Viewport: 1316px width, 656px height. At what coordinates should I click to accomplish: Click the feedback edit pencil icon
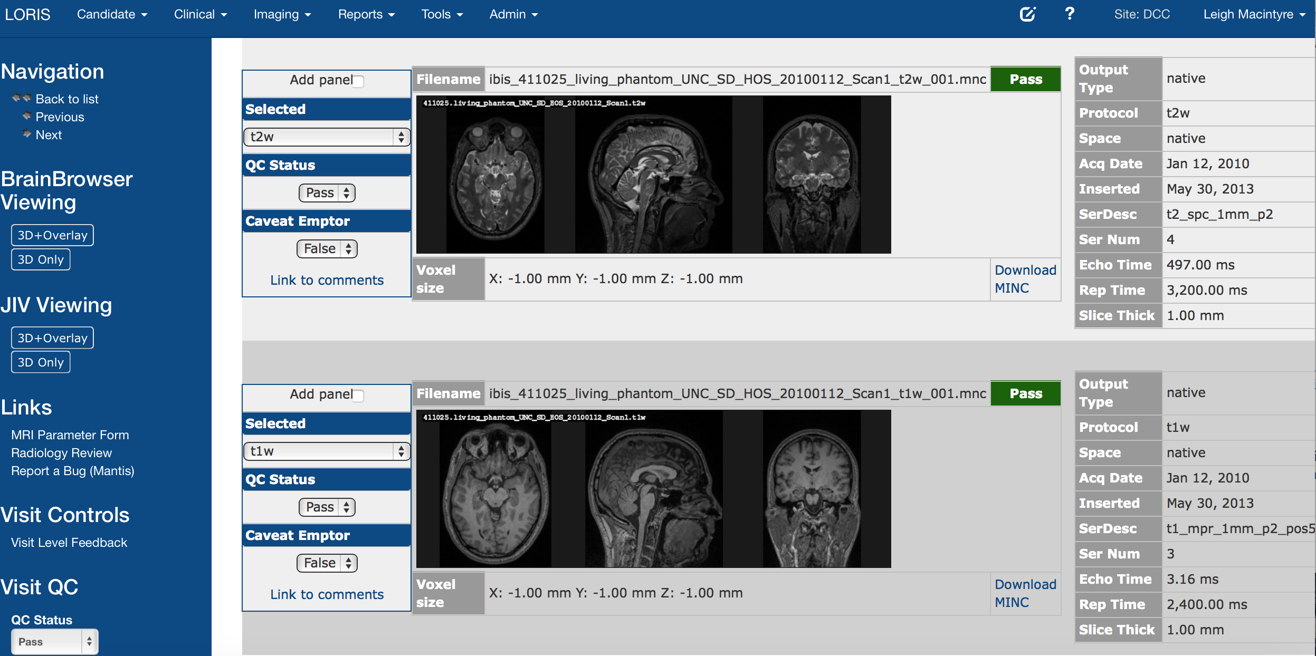[1027, 14]
